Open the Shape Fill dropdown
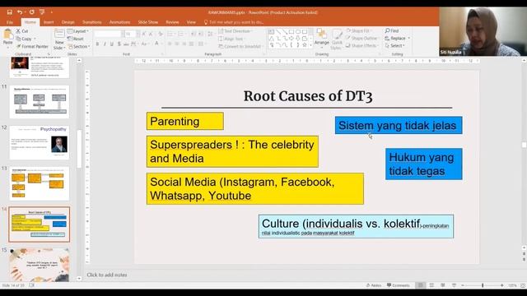 pos(358,30)
